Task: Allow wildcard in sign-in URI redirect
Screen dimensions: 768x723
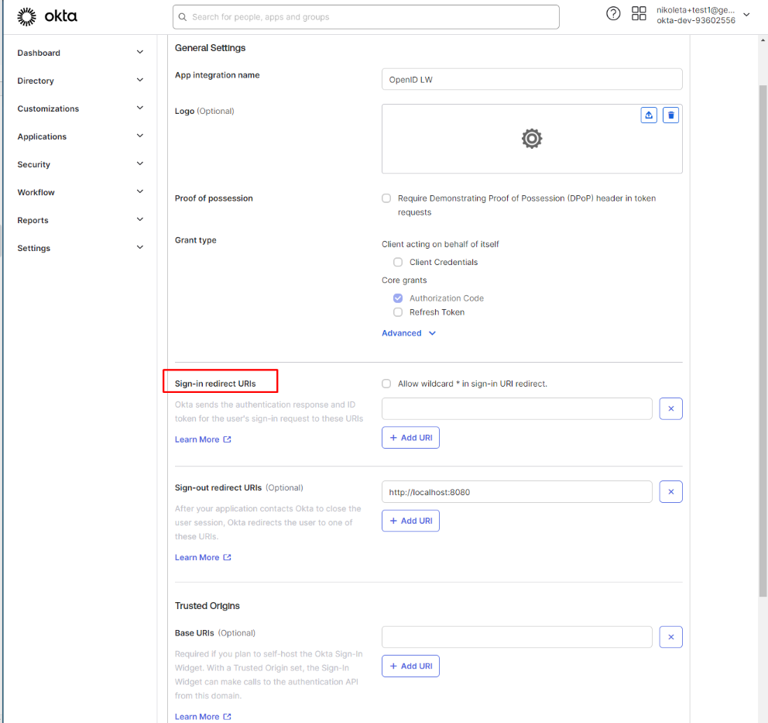Action: pos(386,384)
